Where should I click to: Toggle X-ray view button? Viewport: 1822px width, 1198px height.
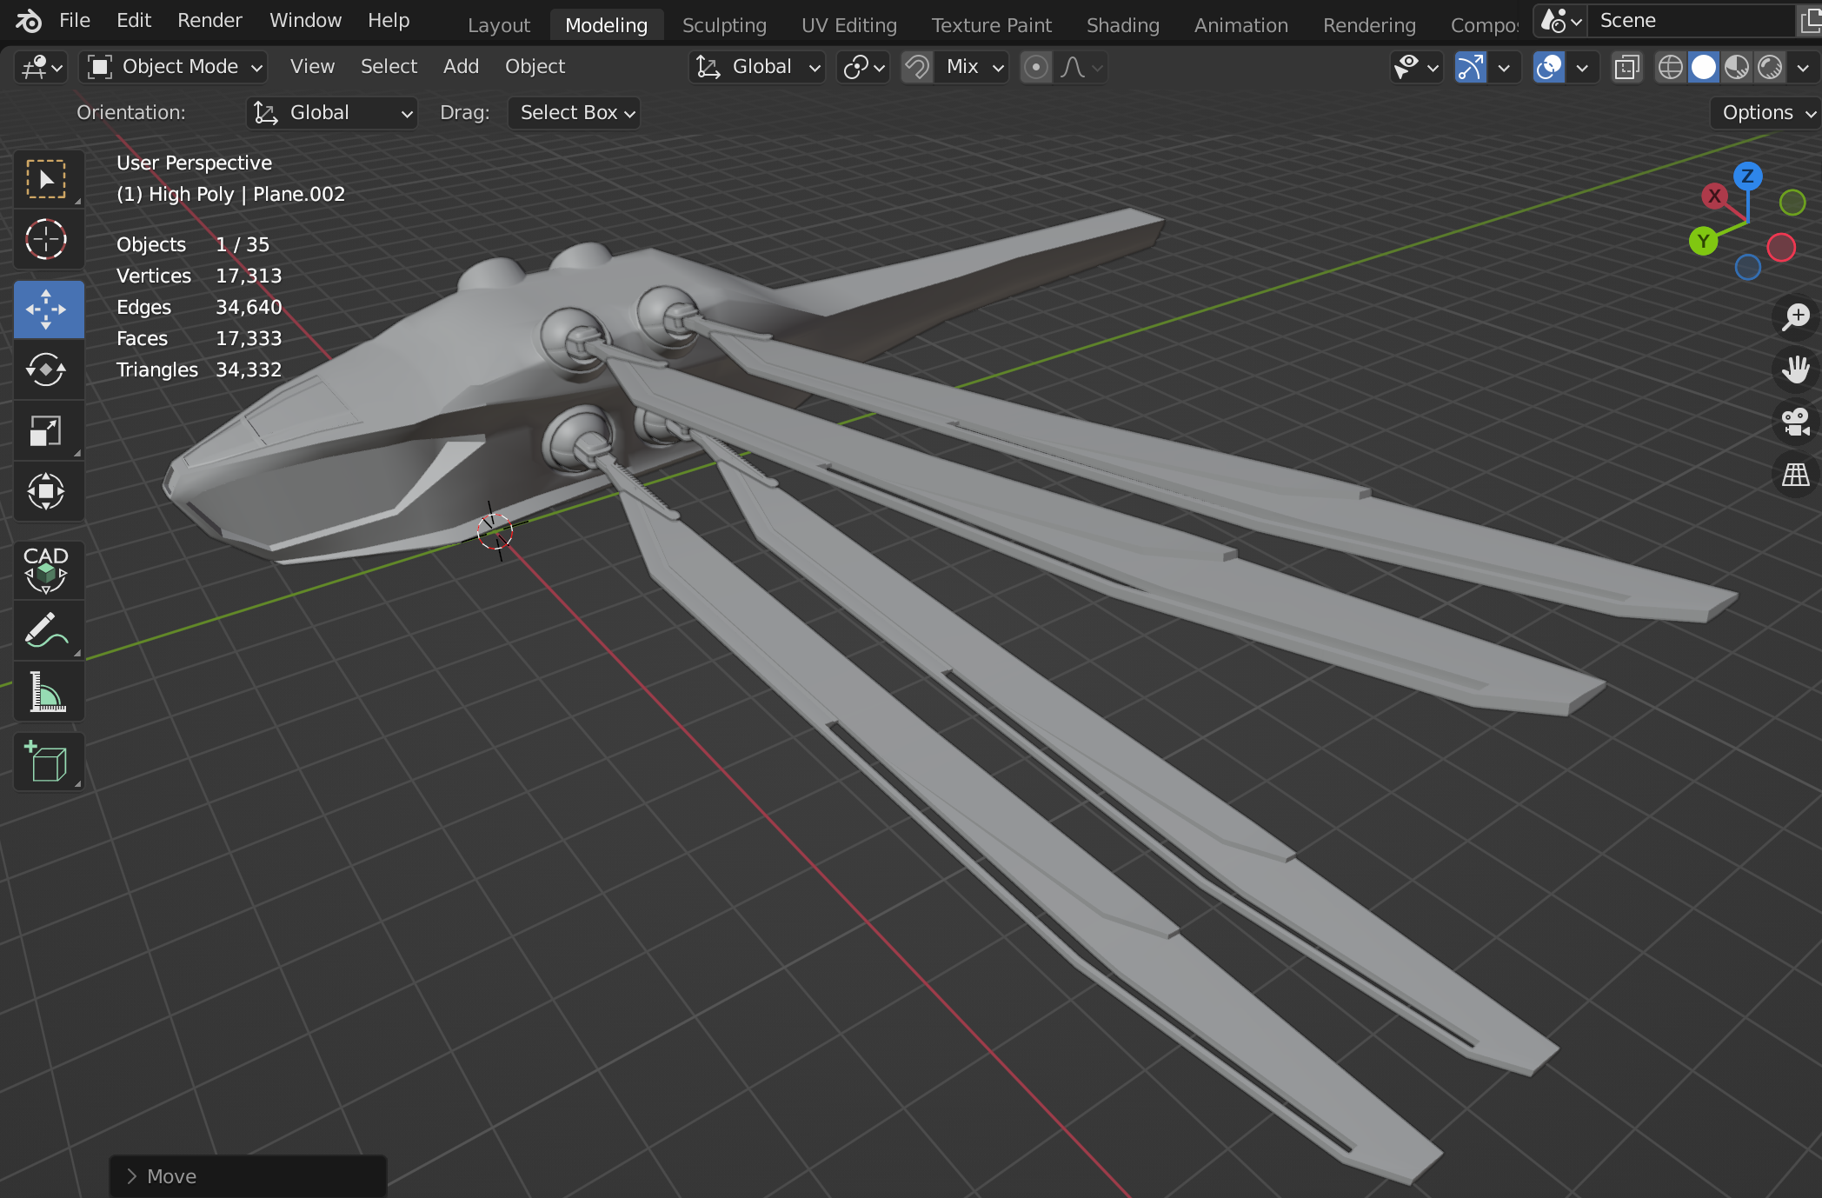click(x=1626, y=67)
